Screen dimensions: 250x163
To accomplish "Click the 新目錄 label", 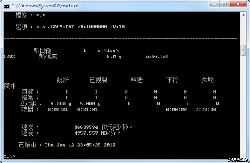I will point(42,50).
